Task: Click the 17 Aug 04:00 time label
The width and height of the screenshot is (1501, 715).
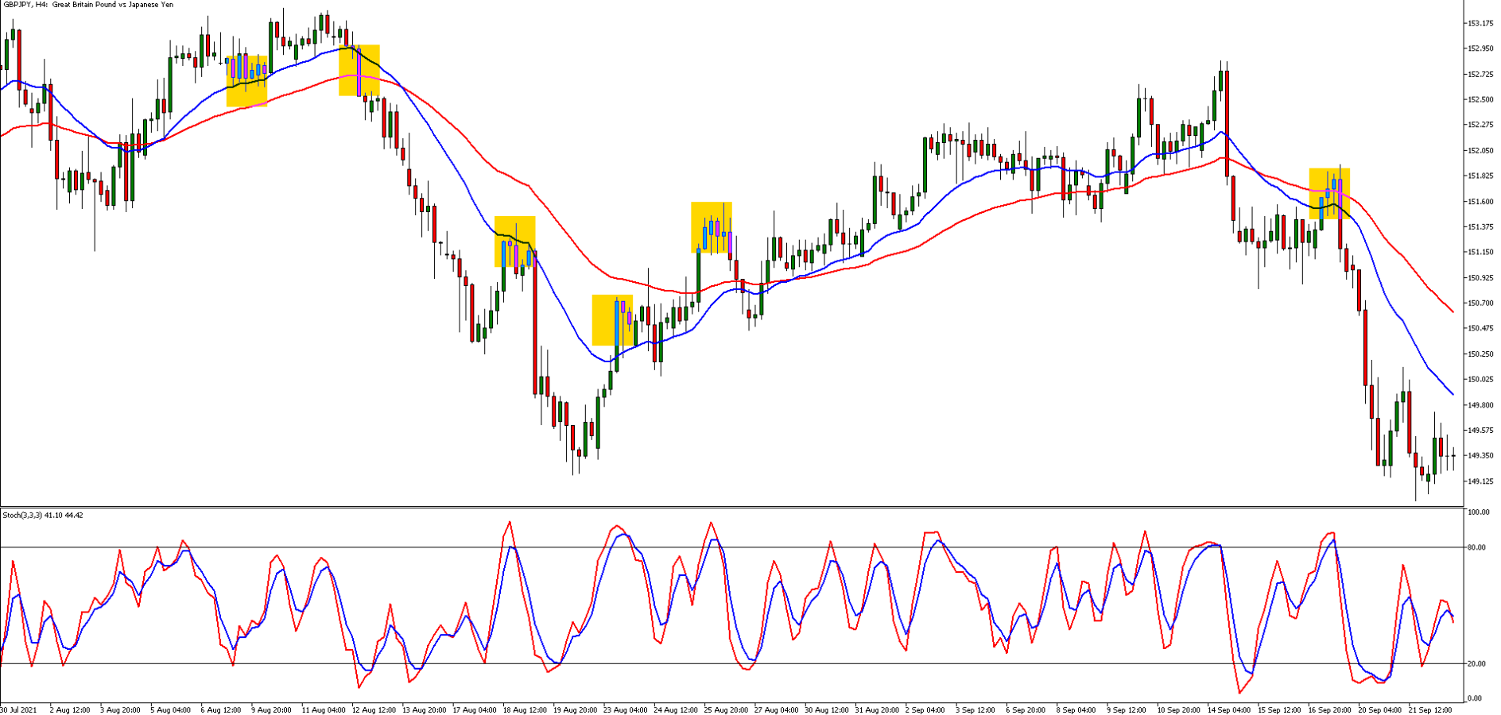Action: coord(475,709)
